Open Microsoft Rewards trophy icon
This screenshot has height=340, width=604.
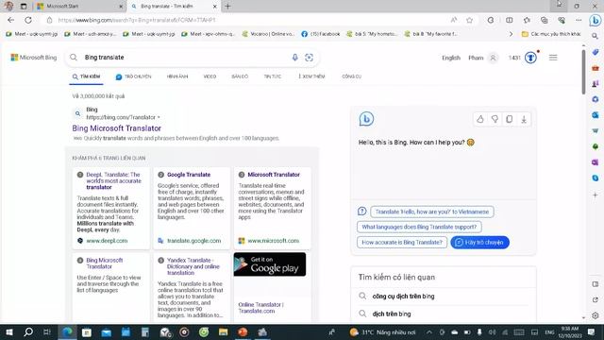[530, 58]
